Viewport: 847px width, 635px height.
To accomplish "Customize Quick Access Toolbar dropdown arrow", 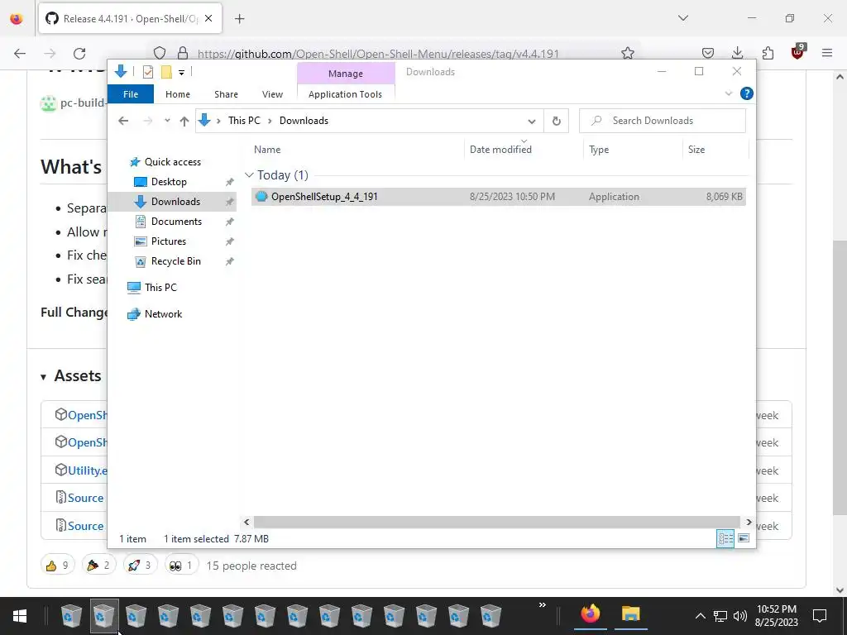I will coord(181,73).
